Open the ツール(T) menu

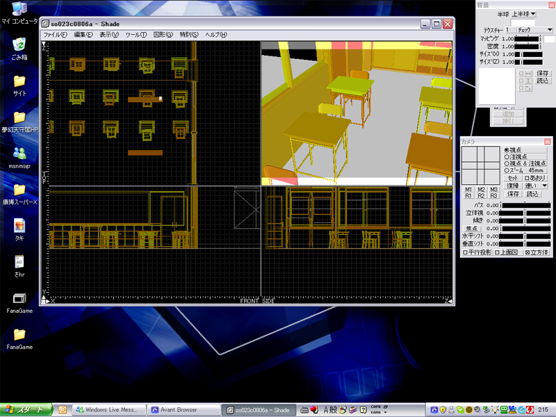click(136, 35)
